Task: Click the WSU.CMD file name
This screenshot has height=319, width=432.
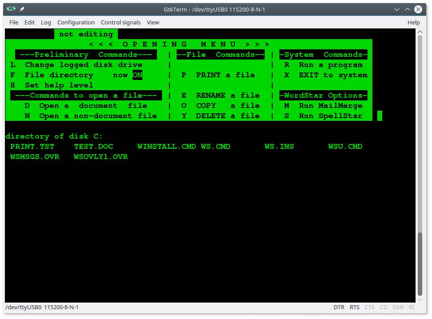Action: click(x=345, y=147)
